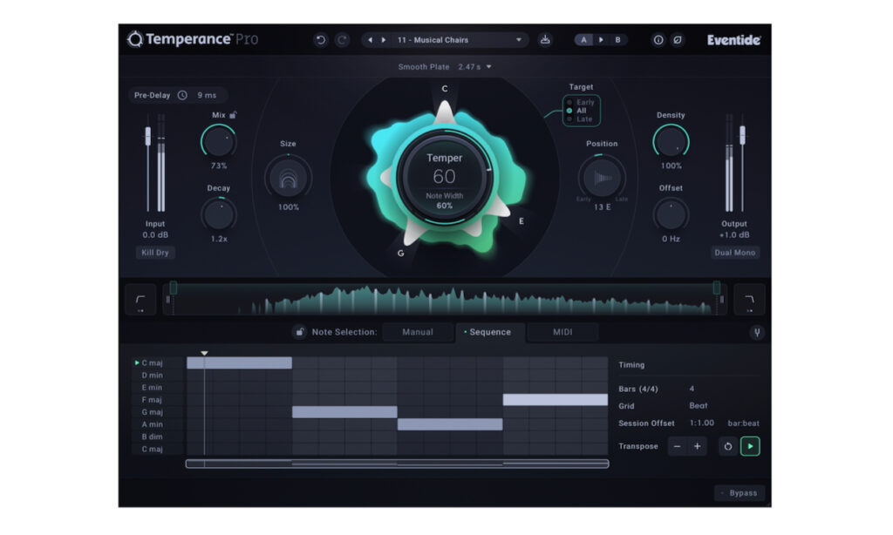Click the save preset icon
Image resolution: width=893 pixels, height=535 pixels.
(x=545, y=40)
